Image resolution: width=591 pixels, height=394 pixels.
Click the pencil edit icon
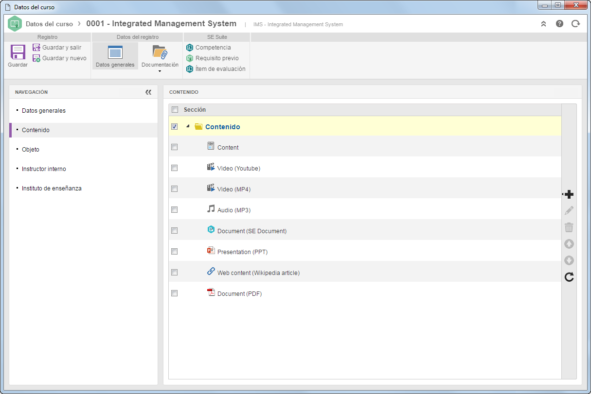(569, 210)
